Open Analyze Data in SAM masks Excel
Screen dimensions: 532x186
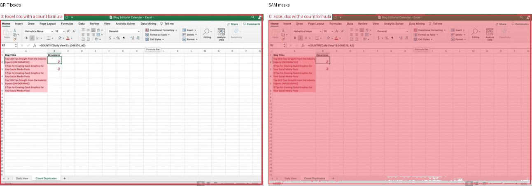pyautogui.click(x=490, y=34)
